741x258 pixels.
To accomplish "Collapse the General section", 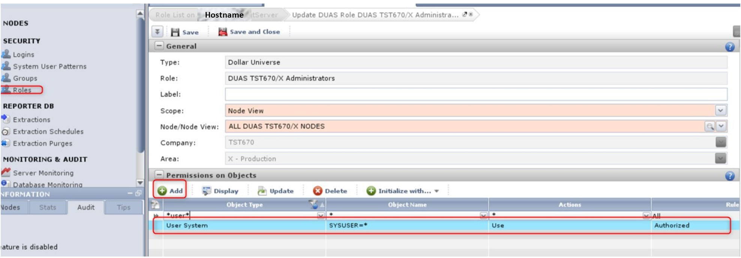I will [x=159, y=46].
